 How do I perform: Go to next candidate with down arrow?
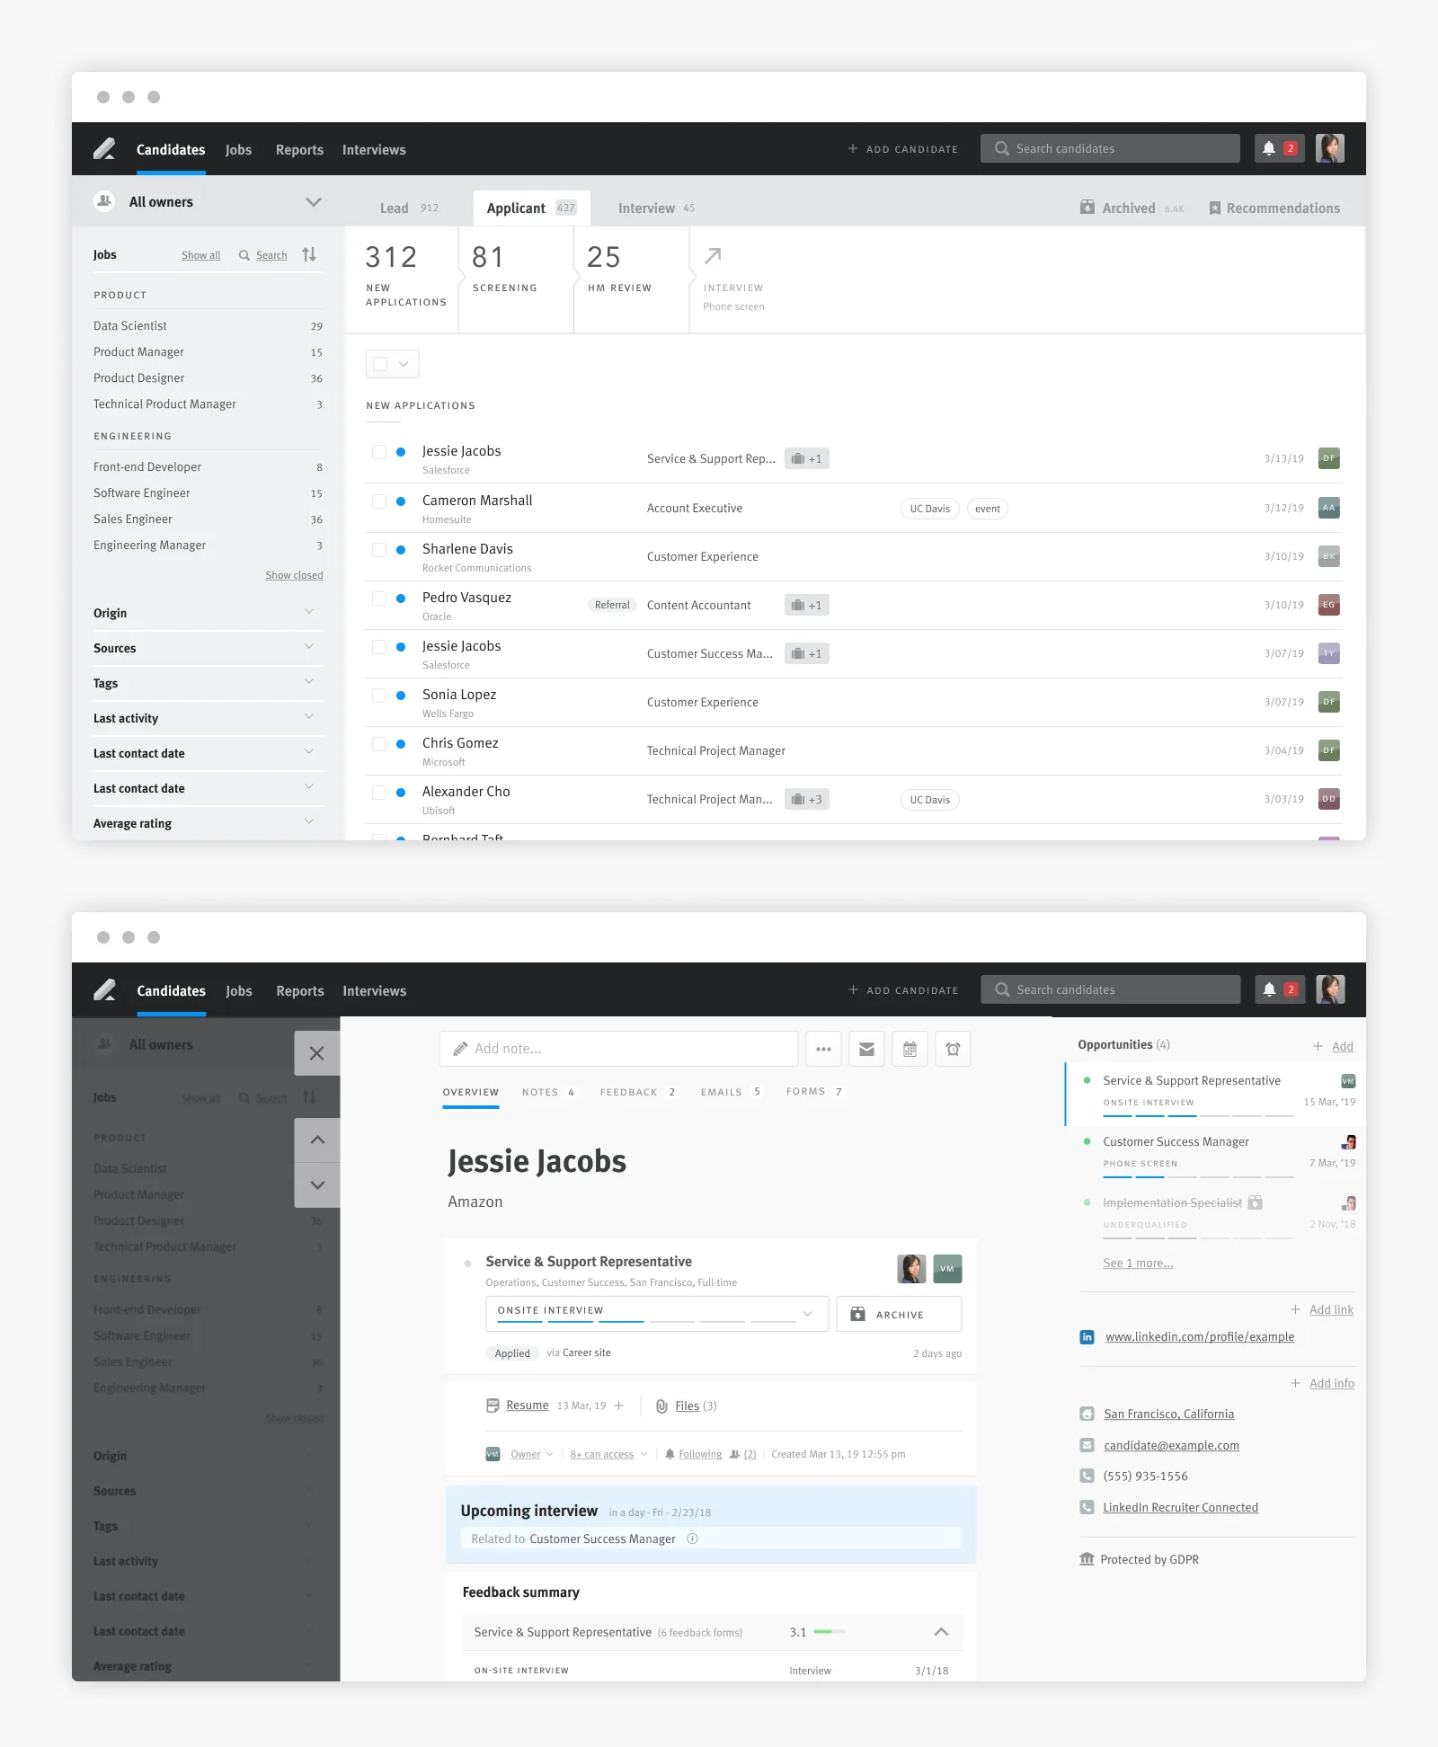point(317,1185)
